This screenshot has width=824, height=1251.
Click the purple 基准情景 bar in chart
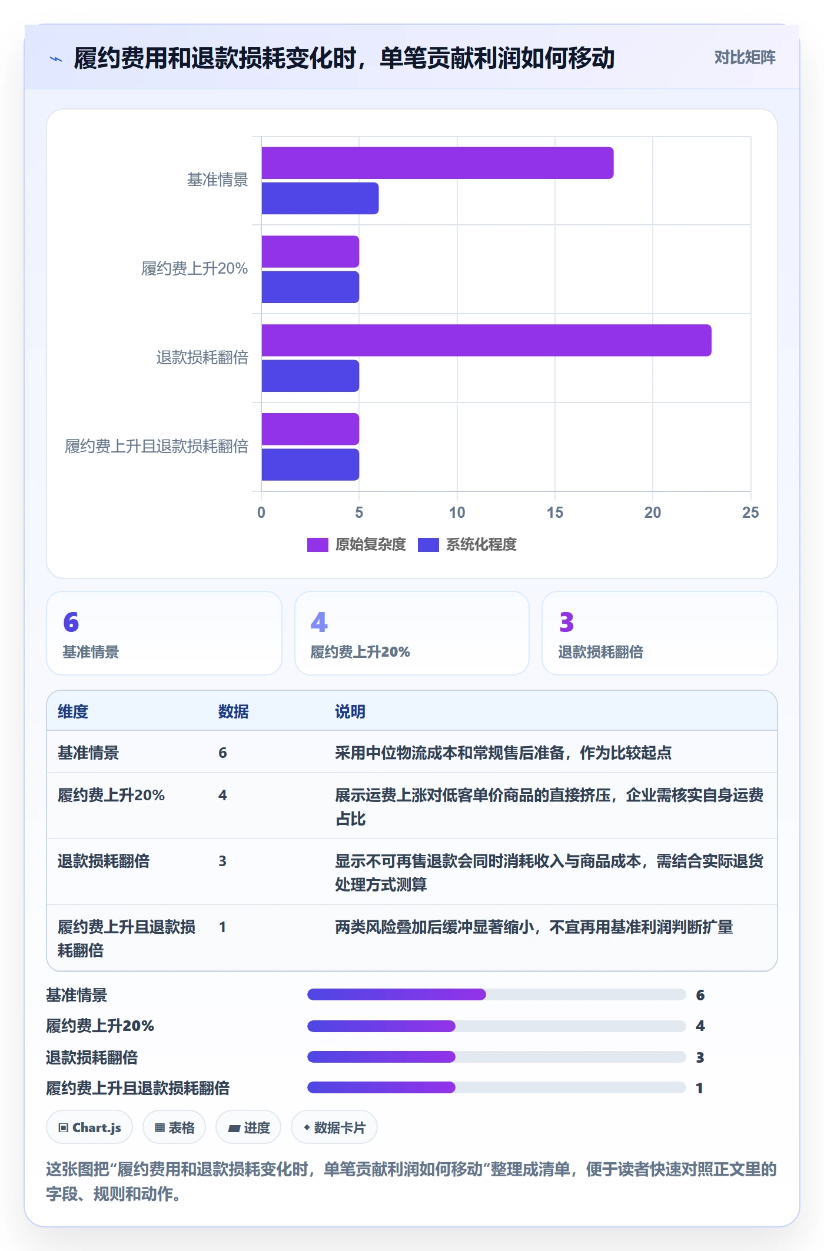click(x=437, y=163)
